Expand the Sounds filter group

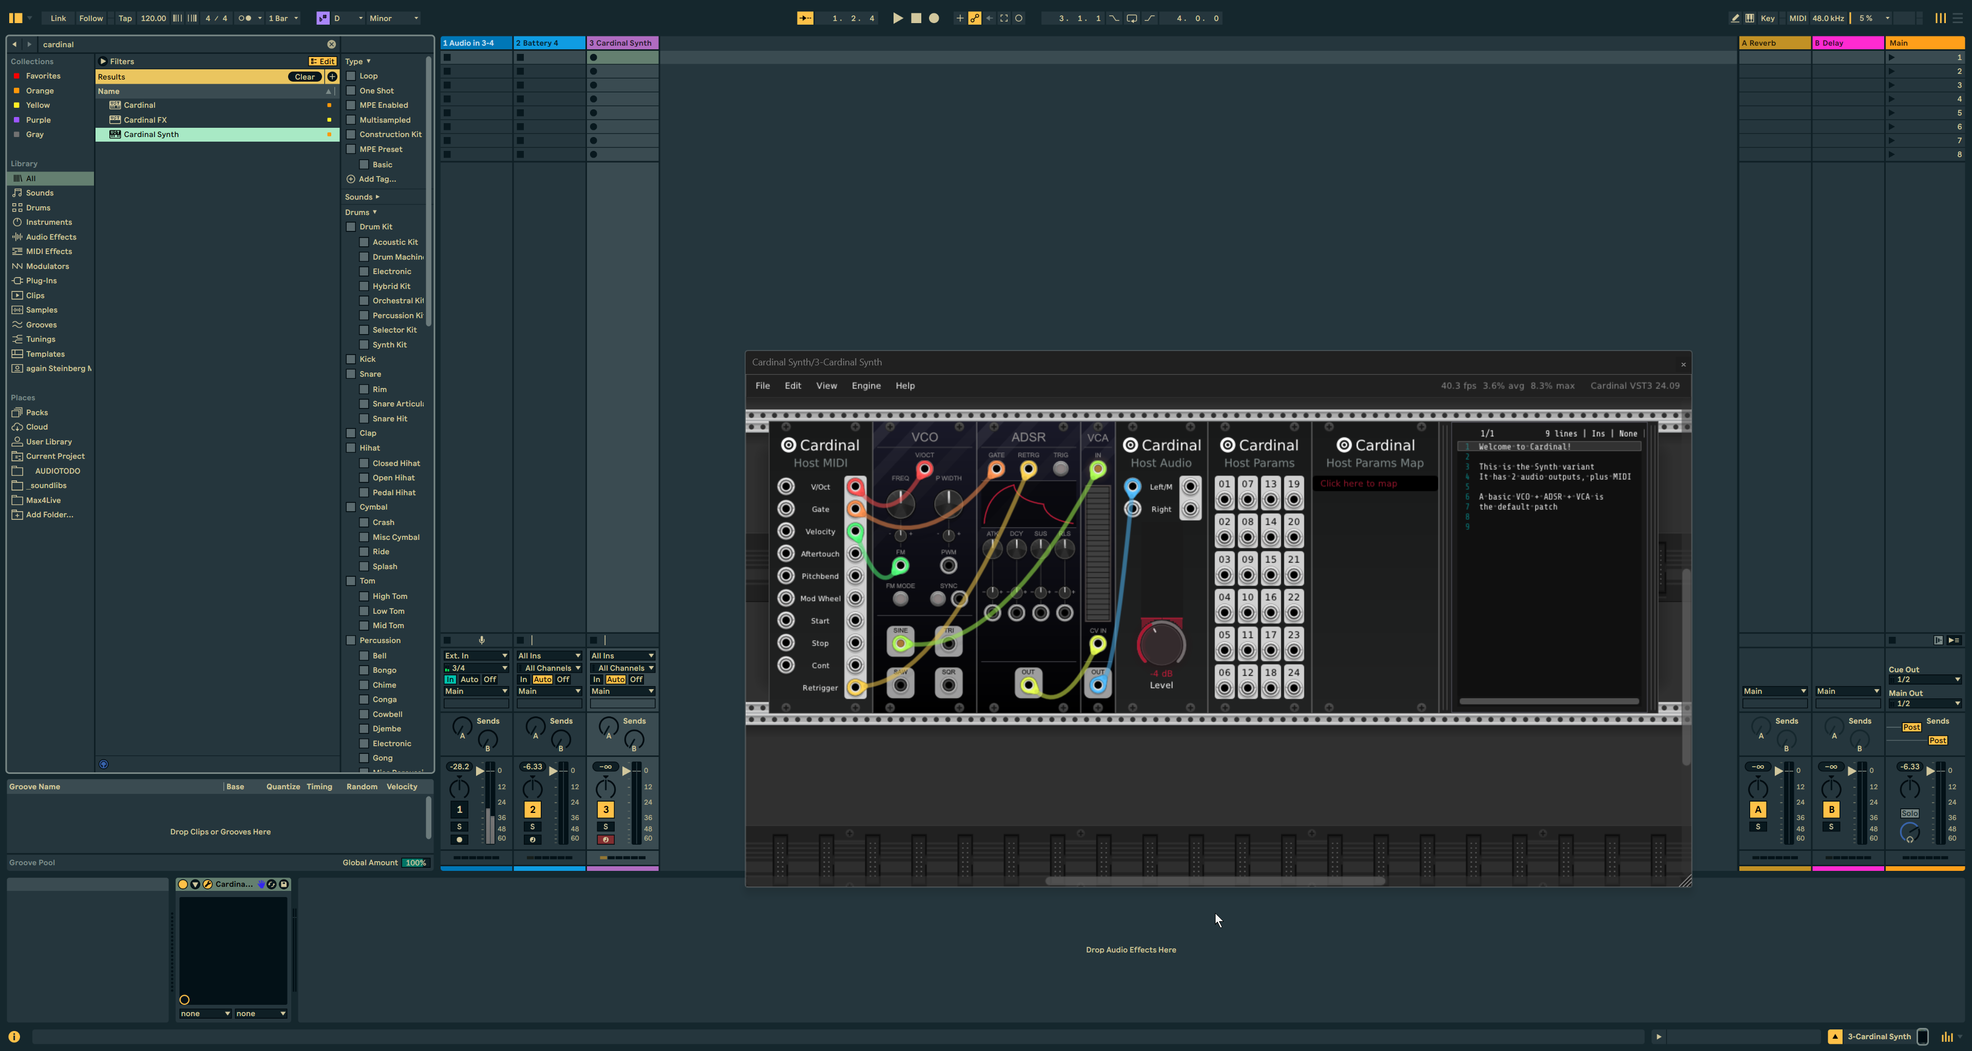(x=362, y=197)
